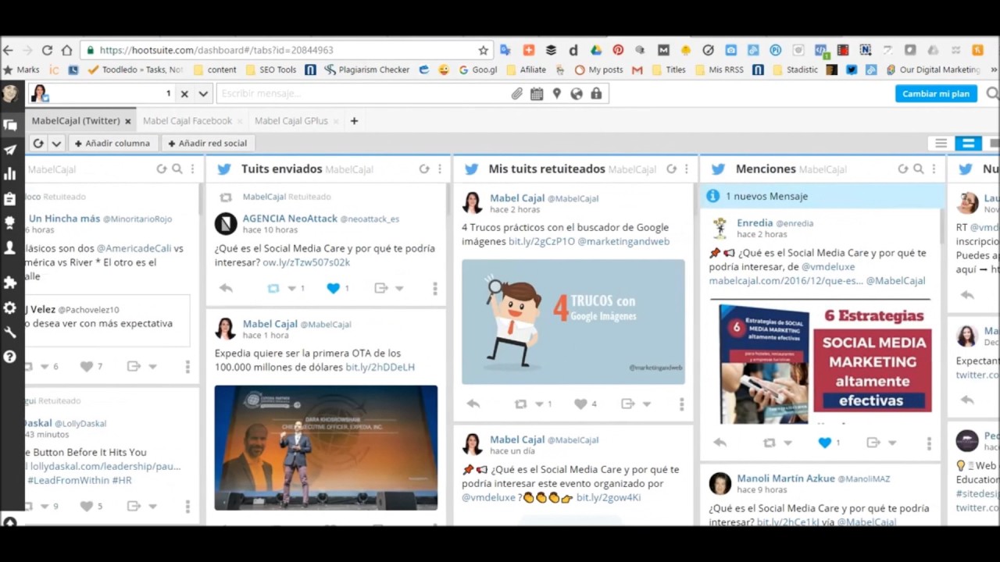Viewport: 1000px width, 562px height.
Task: Click the 1 nuevos Mensaje notification bar
Action: pos(820,196)
